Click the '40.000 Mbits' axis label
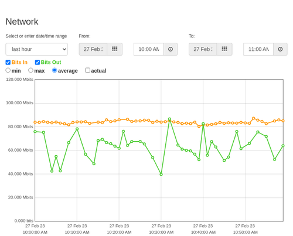This screenshot has width=293, height=236. [x=21, y=174]
